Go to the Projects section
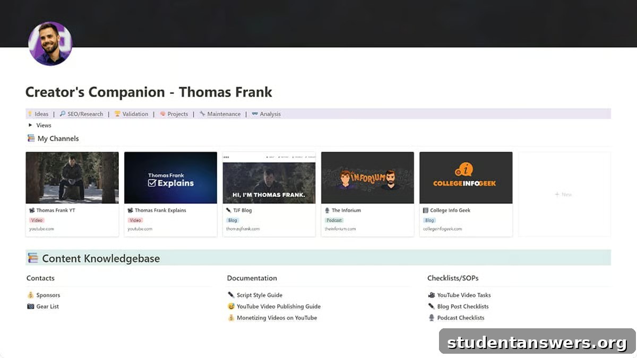The height and width of the screenshot is (358, 637). pos(178,114)
